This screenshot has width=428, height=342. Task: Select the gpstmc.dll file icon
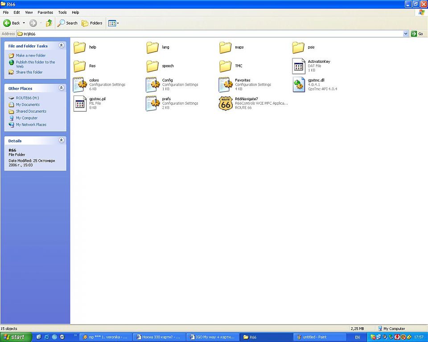299,85
